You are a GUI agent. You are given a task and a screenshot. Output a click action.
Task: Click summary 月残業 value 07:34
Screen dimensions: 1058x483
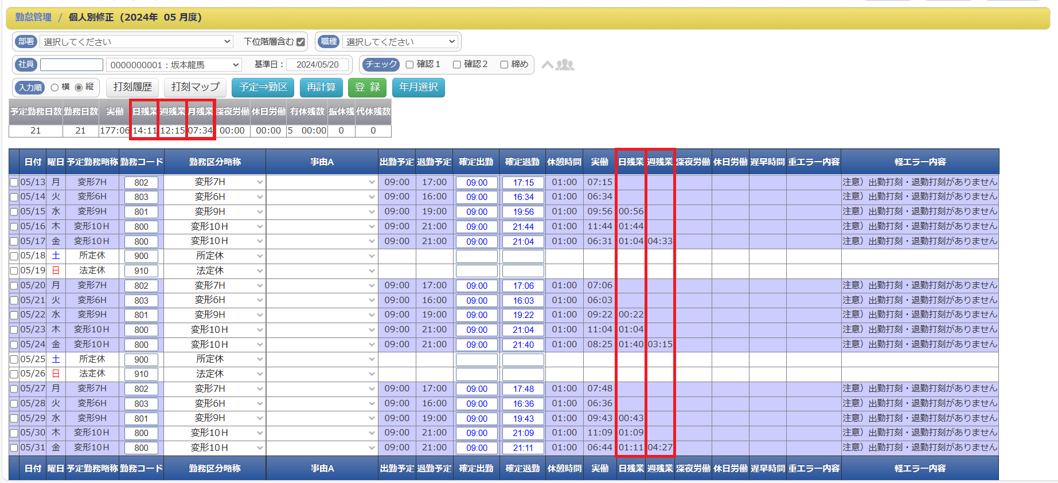pos(201,131)
